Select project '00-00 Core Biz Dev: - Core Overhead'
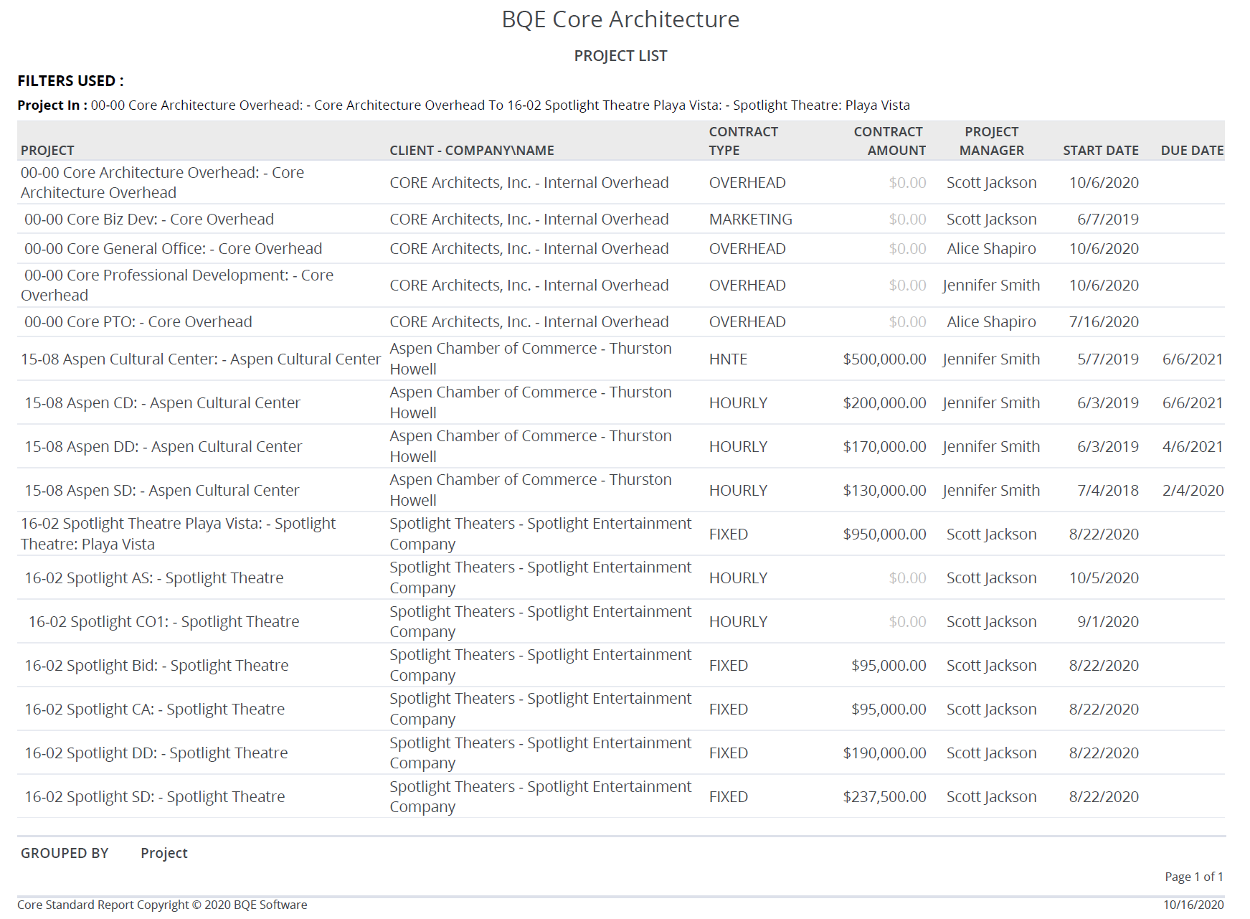 pyautogui.click(x=149, y=220)
